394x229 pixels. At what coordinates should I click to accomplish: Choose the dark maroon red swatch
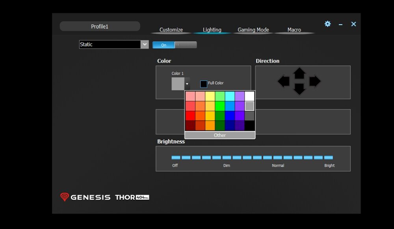tap(190, 126)
